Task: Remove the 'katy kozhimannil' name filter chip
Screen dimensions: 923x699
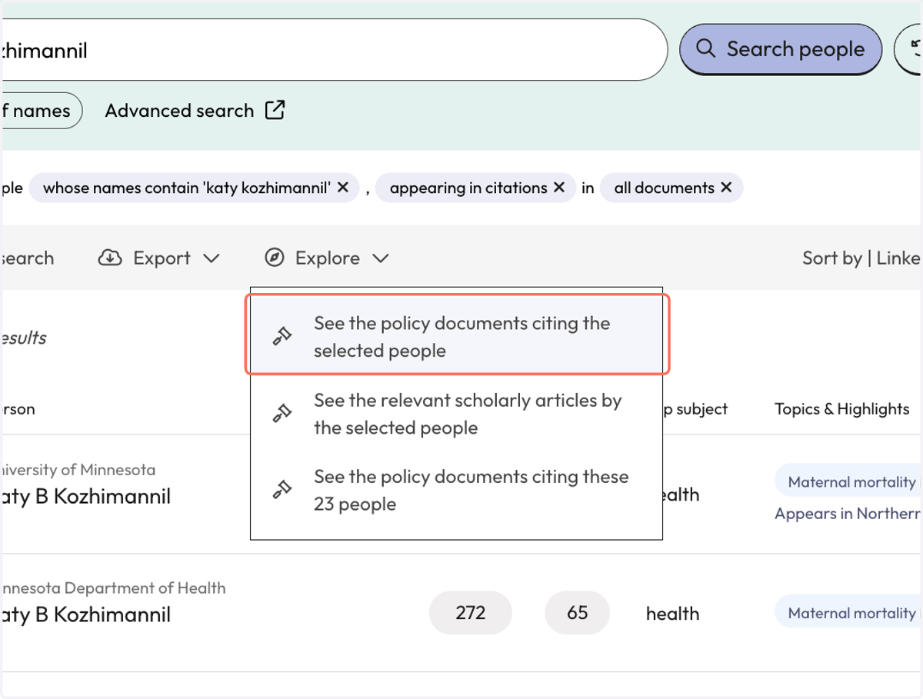Action: [343, 188]
